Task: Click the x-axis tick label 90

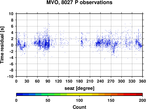Action: (x=48, y=81)
